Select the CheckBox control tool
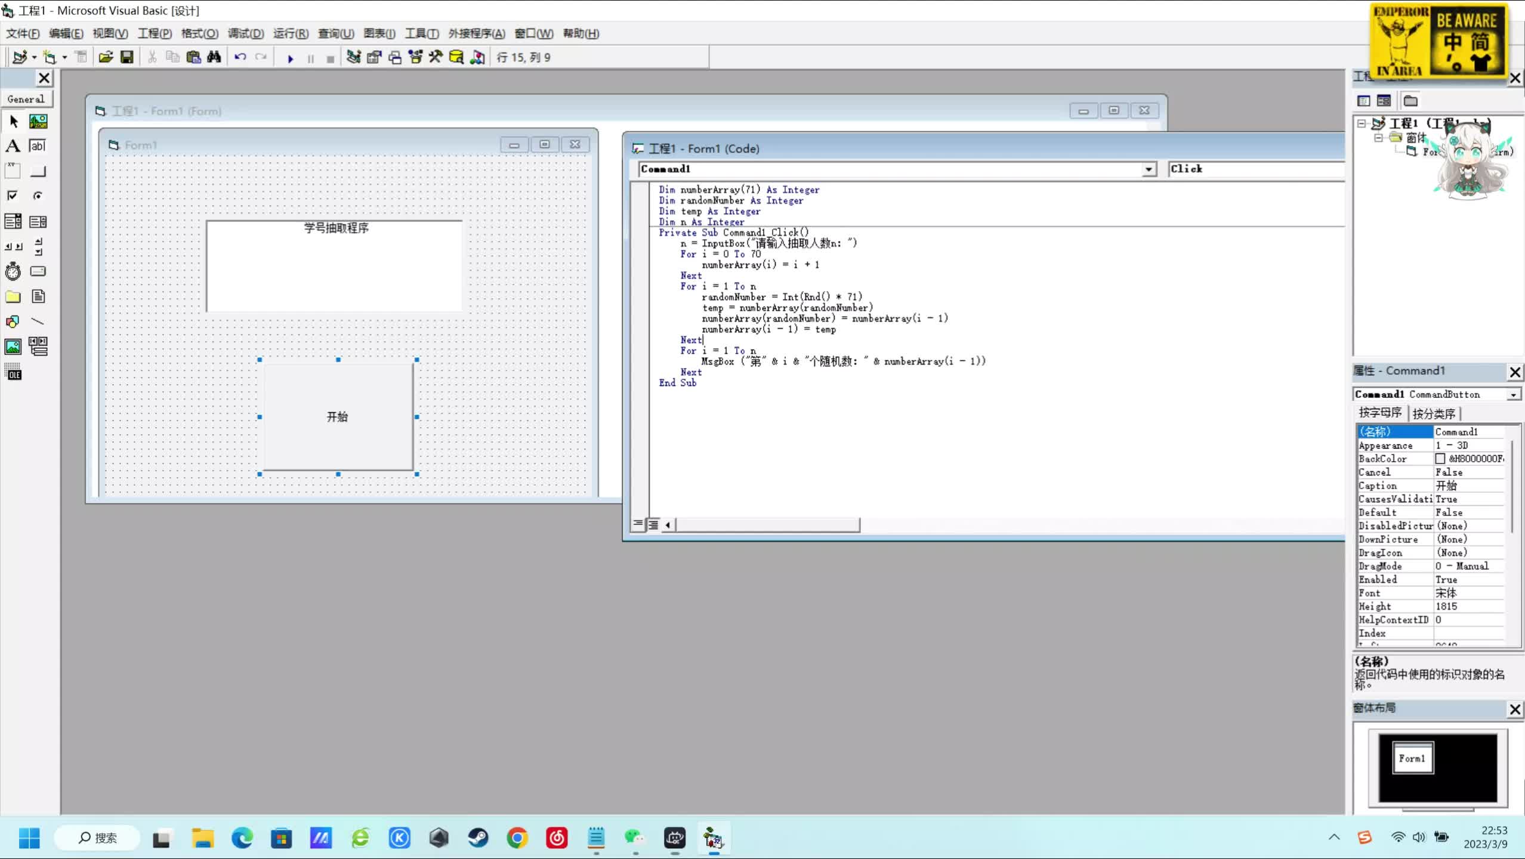Image resolution: width=1525 pixels, height=859 pixels. click(13, 196)
